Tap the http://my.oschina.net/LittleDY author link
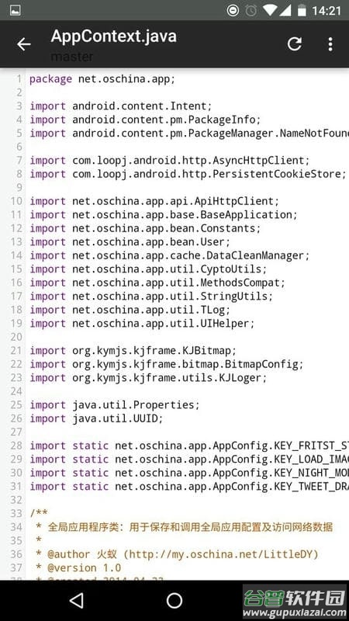 click(x=221, y=553)
